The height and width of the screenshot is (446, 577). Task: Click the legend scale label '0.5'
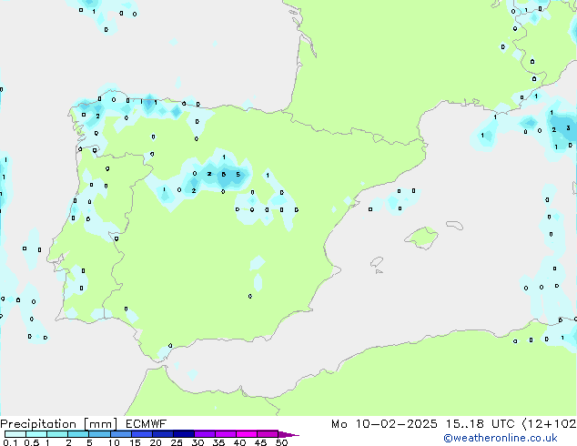pos(31,442)
